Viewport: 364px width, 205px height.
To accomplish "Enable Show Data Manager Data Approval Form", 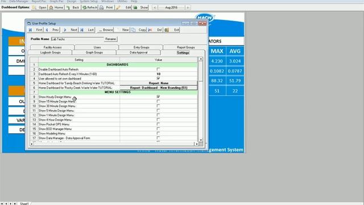I will (158, 138).
